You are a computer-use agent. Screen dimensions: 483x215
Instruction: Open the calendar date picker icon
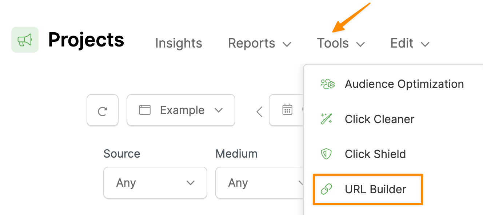287,110
